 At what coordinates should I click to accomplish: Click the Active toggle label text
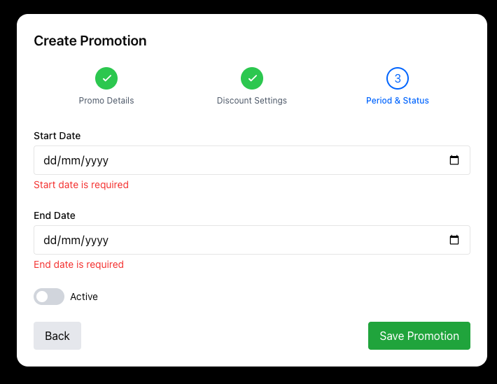[84, 297]
